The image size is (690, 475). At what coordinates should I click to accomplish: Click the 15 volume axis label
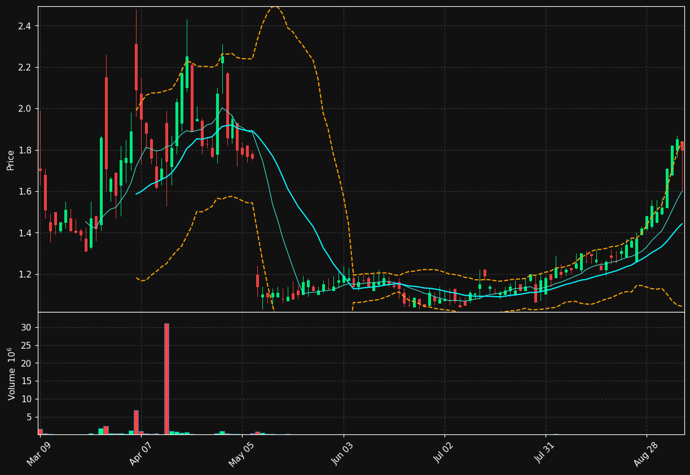click(27, 381)
